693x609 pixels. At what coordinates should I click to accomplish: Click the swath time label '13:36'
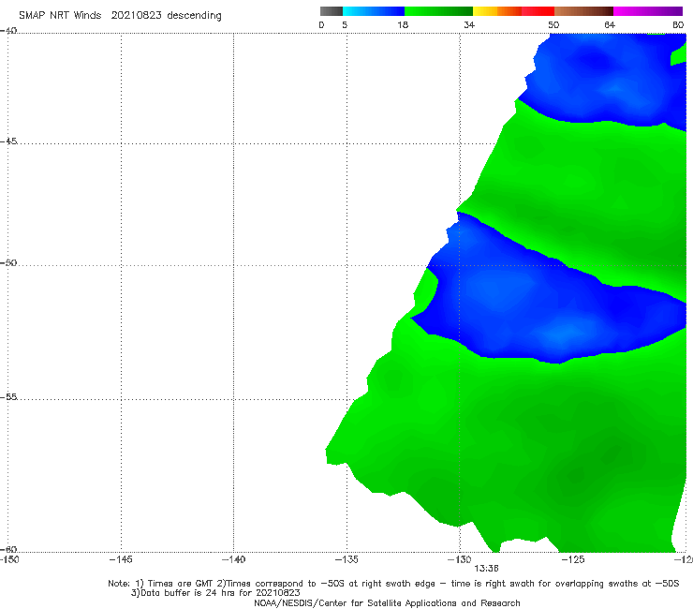pyautogui.click(x=486, y=569)
